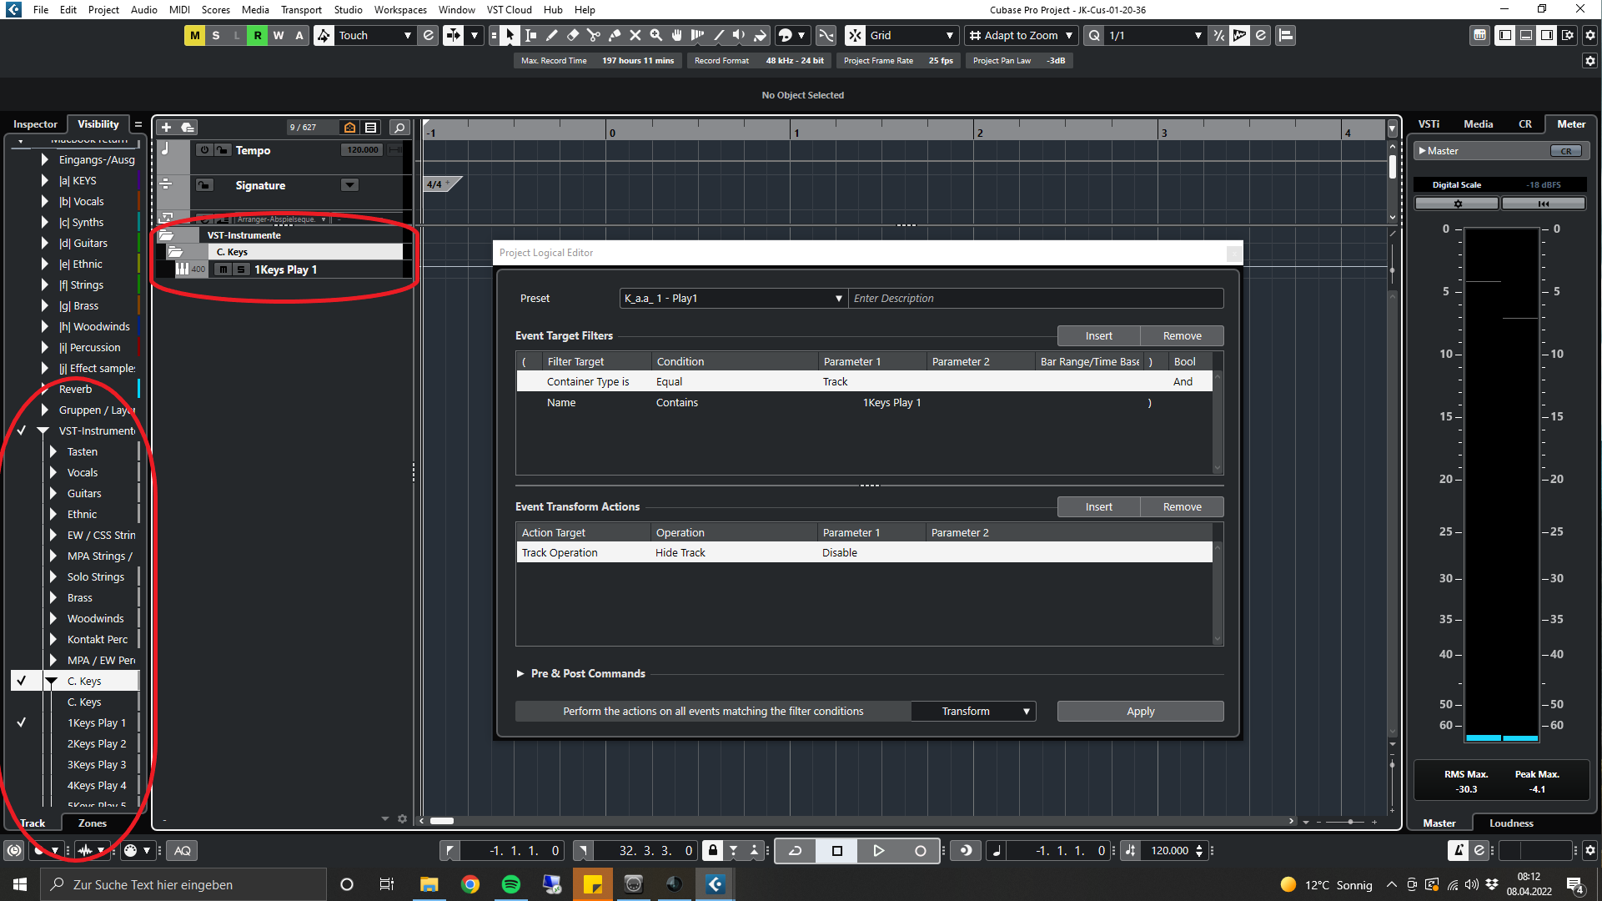Select the Draw pencil tool

[552, 35]
